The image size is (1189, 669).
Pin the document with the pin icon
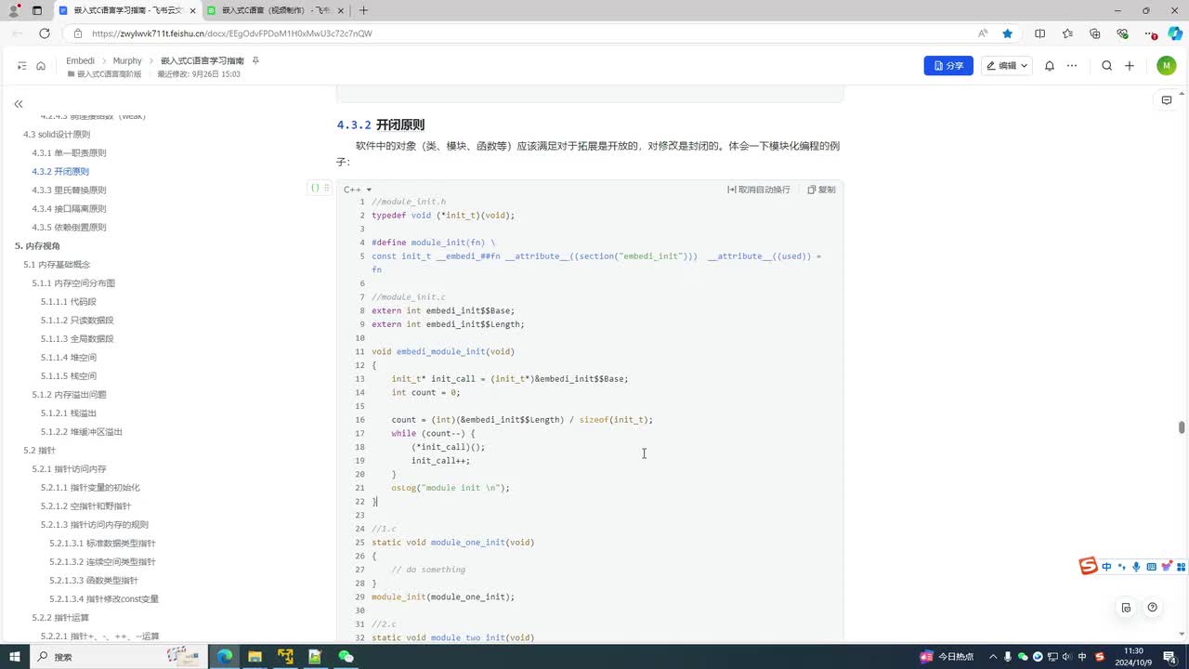point(255,60)
